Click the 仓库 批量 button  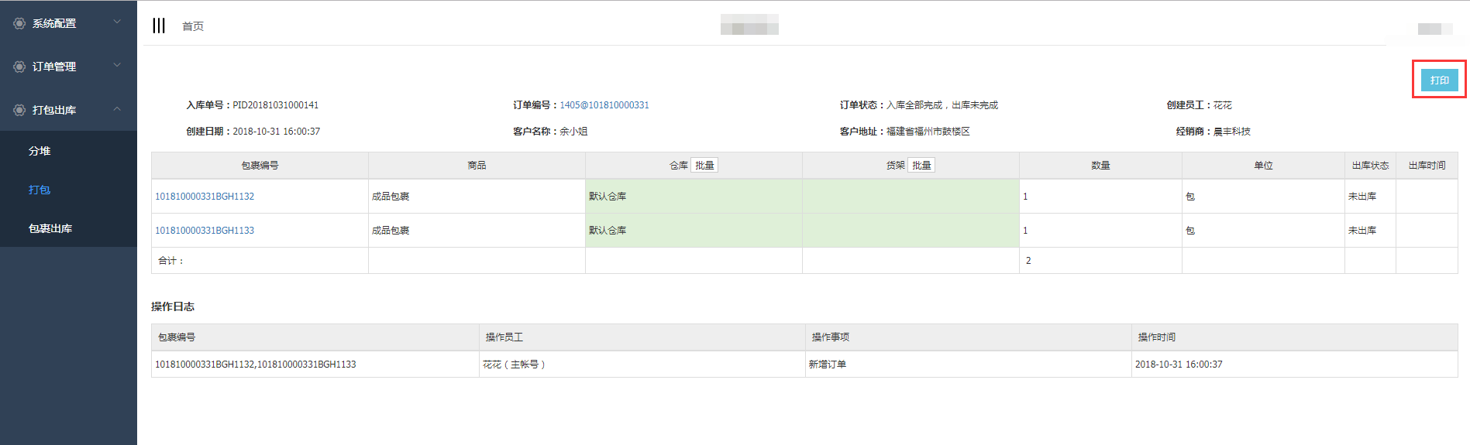point(704,166)
